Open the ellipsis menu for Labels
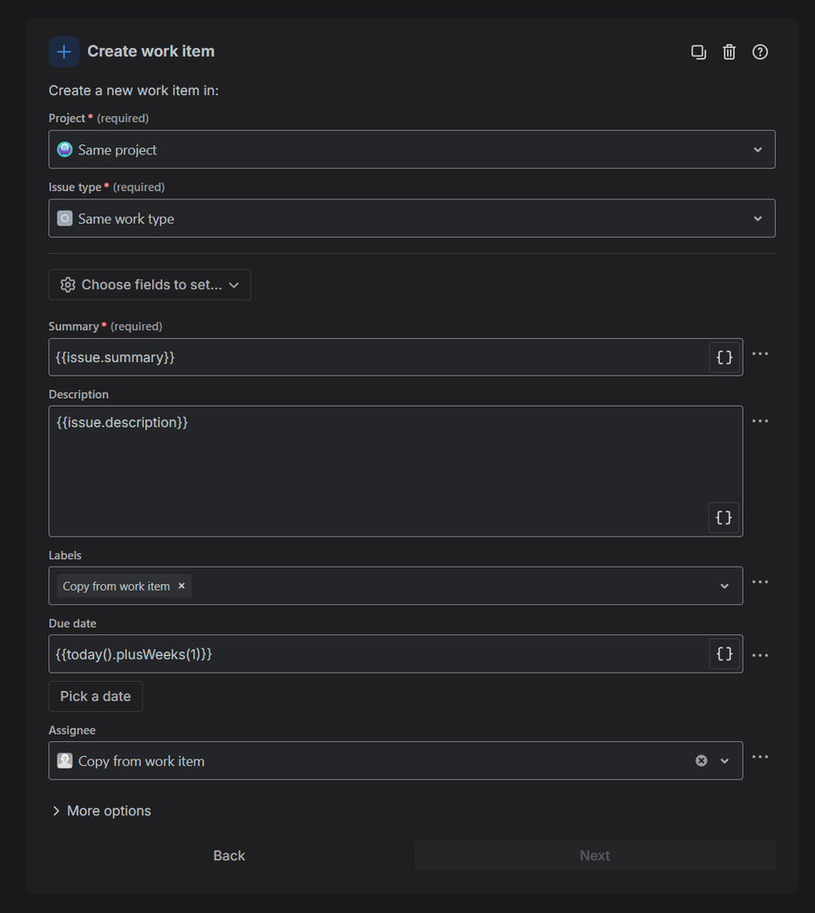Screen dimensions: 815x913 (760, 582)
